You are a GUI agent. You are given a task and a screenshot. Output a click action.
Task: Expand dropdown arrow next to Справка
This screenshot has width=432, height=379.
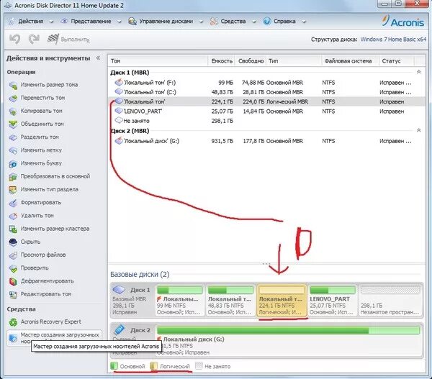pyautogui.click(x=304, y=22)
